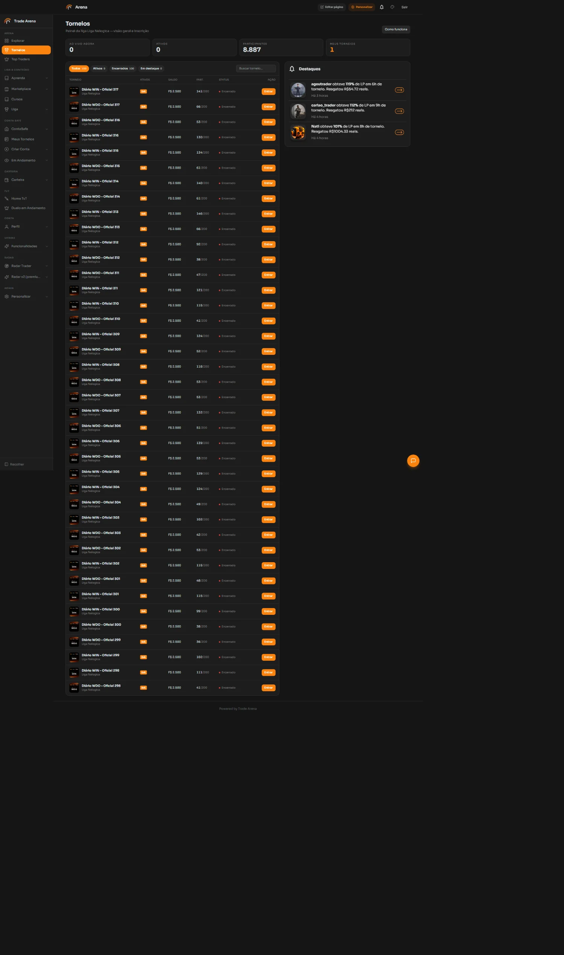Open ageutrader highlight arrow icon
This screenshot has height=955, width=564.
[399, 90]
